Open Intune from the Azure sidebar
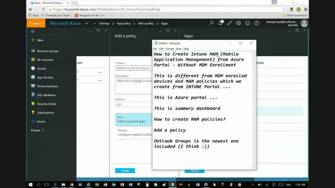 point(41,121)
